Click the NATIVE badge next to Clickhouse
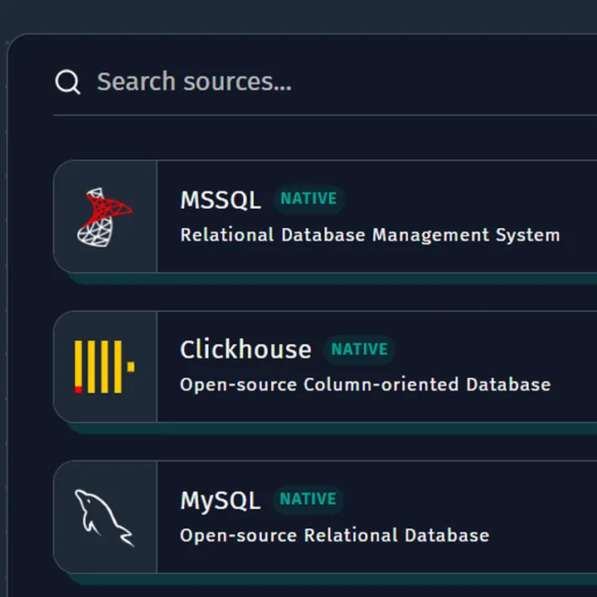The width and height of the screenshot is (597, 597). [x=359, y=350]
